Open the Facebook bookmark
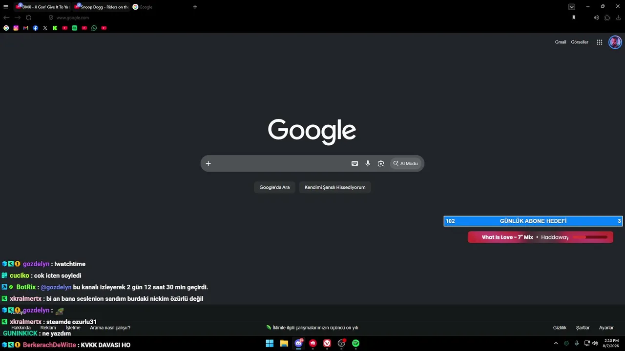Image resolution: width=625 pixels, height=351 pixels. pyautogui.click(x=36, y=28)
